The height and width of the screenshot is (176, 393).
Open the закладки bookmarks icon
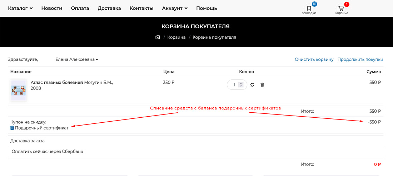click(309, 9)
